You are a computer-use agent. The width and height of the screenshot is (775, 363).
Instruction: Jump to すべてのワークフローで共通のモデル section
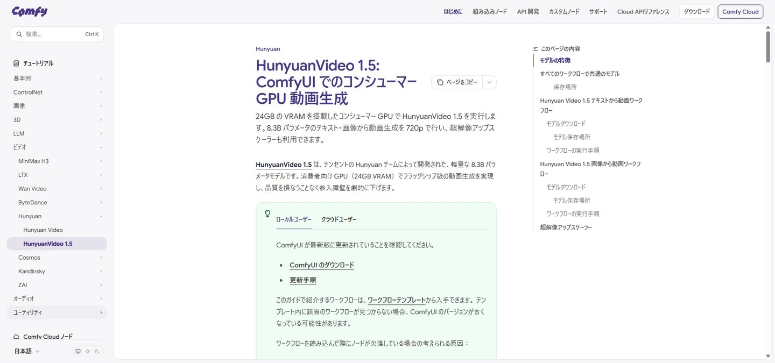pyautogui.click(x=580, y=74)
